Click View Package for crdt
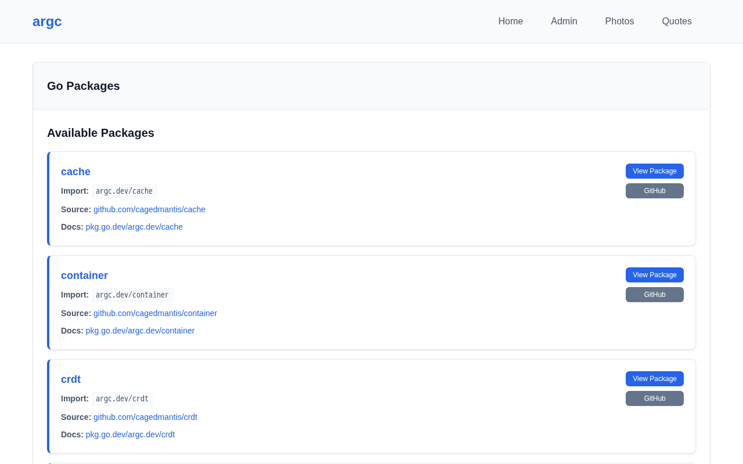 654,379
